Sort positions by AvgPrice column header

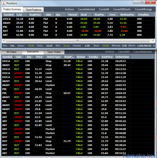tap(35, 15)
